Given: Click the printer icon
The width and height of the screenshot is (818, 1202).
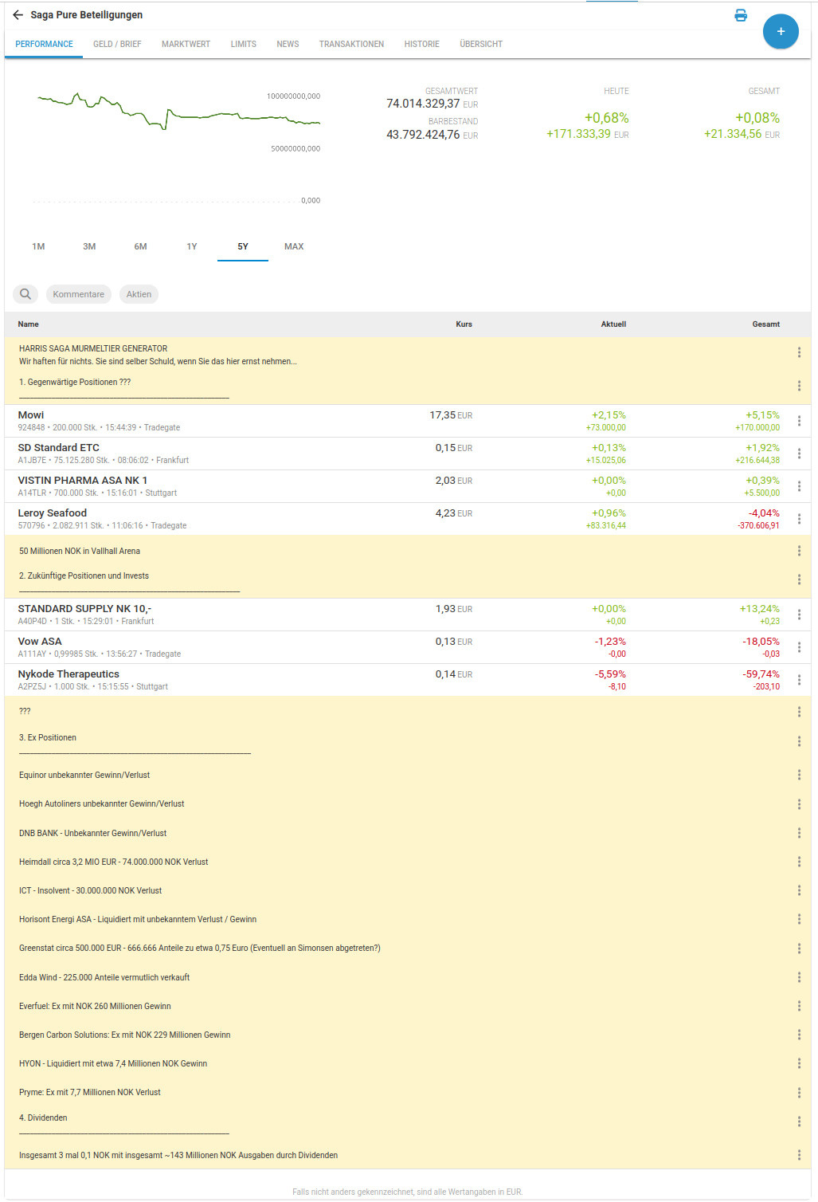Looking at the screenshot, I should tap(741, 15).
